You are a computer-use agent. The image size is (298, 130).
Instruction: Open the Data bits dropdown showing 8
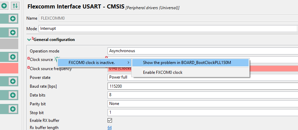[x=203, y=95]
